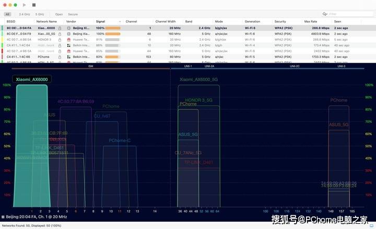The height and width of the screenshot is (229, 376).
Task: Select the UNII-2A band label
Action: pyautogui.click(x=209, y=66)
